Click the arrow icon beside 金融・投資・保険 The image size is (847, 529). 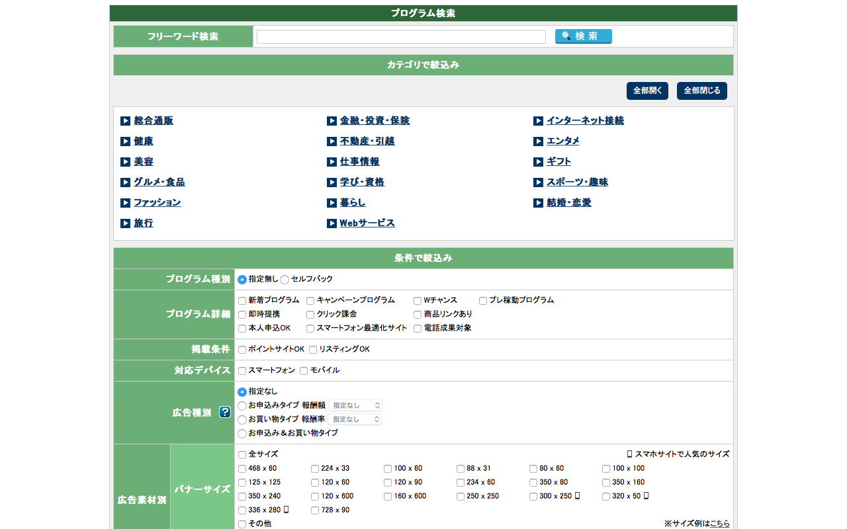coord(332,121)
